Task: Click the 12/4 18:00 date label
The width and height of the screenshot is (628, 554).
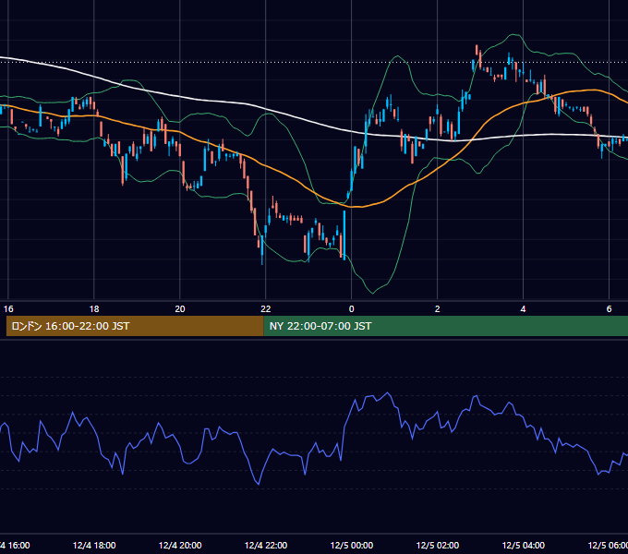Action: click(x=94, y=545)
